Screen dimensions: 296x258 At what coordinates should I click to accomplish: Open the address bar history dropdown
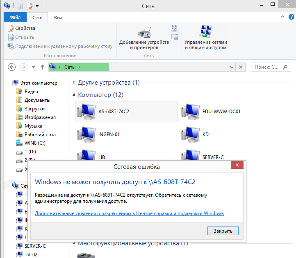point(232,67)
